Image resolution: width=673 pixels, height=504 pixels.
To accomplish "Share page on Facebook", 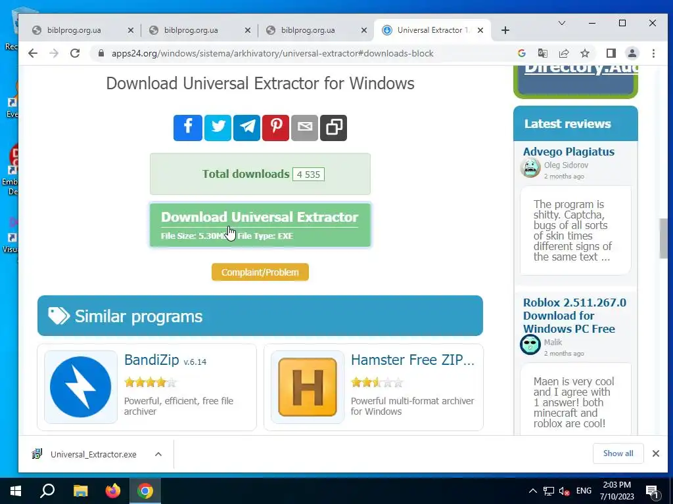I will click(187, 127).
